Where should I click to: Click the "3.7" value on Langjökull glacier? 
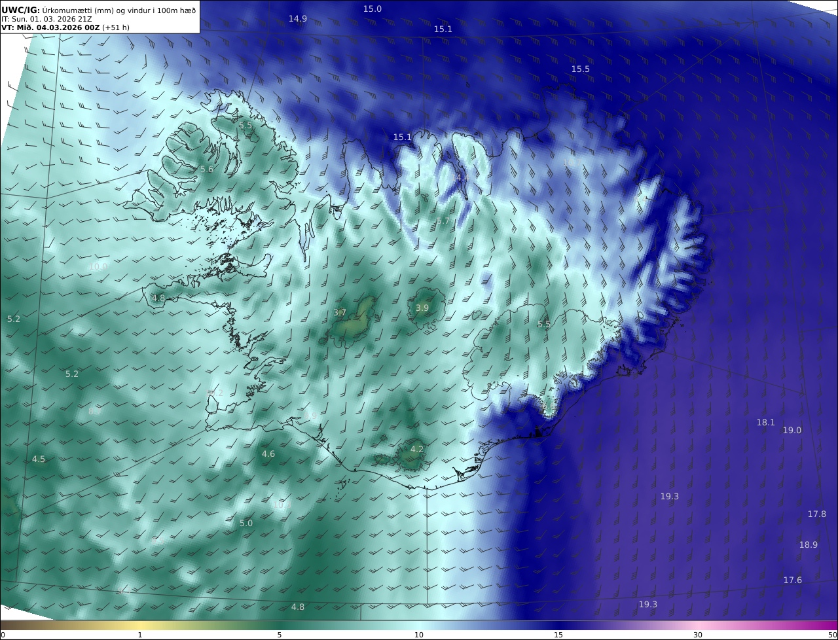(340, 313)
